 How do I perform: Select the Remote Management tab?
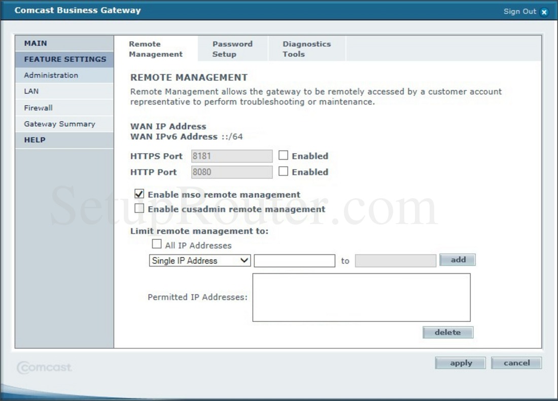155,48
